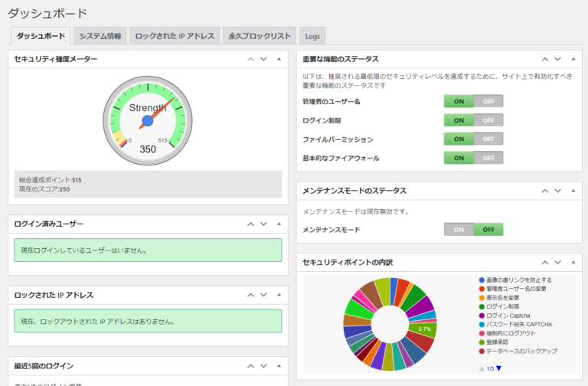
Task: Move セキュリティポイントの内訳 panel down
Action: 558,263
